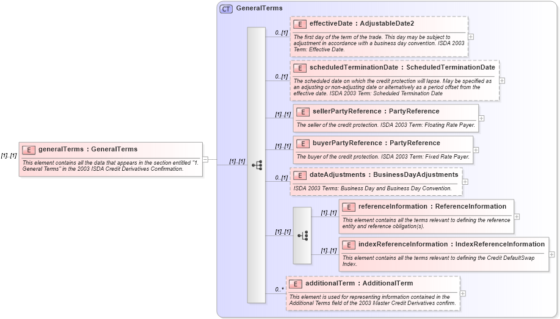
Task: Click the seller of credit protection description
Action: (x=386, y=125)
